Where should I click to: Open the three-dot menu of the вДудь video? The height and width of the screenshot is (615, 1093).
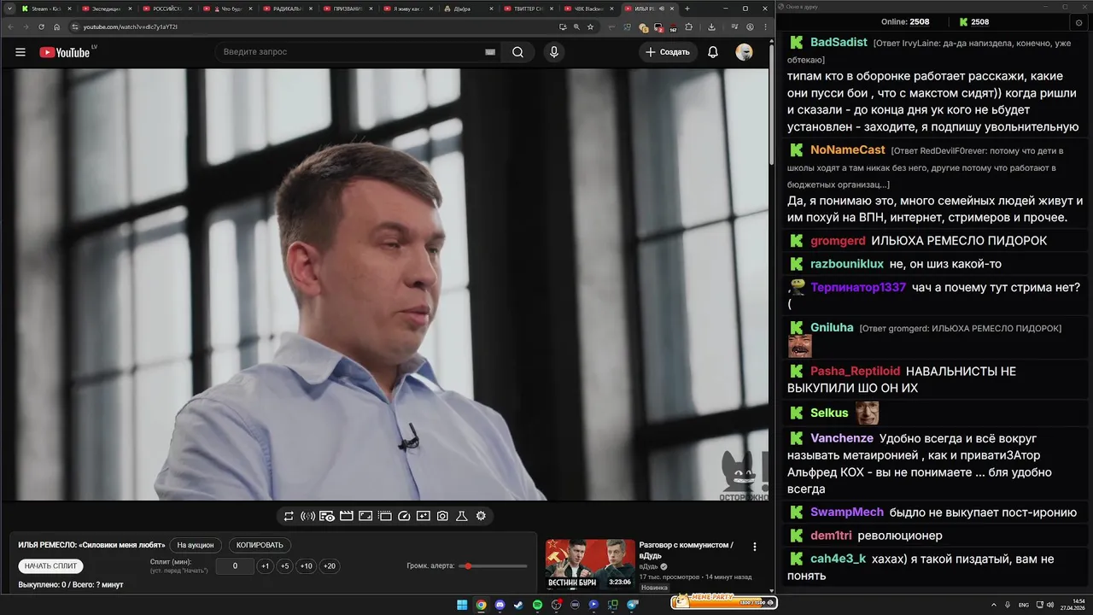754,547
